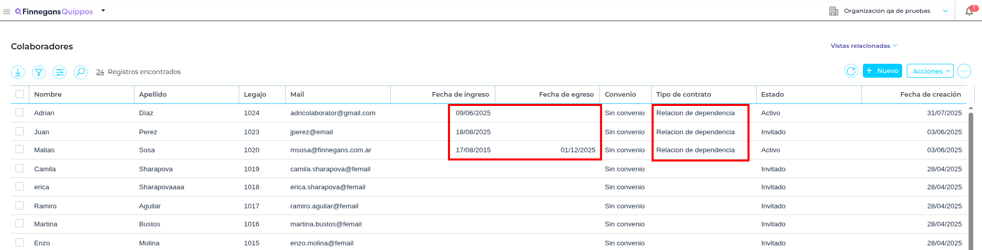Screen dimensions: 982x250
Task: Toggle the select-all header checkbox
Action: [20, 94]
